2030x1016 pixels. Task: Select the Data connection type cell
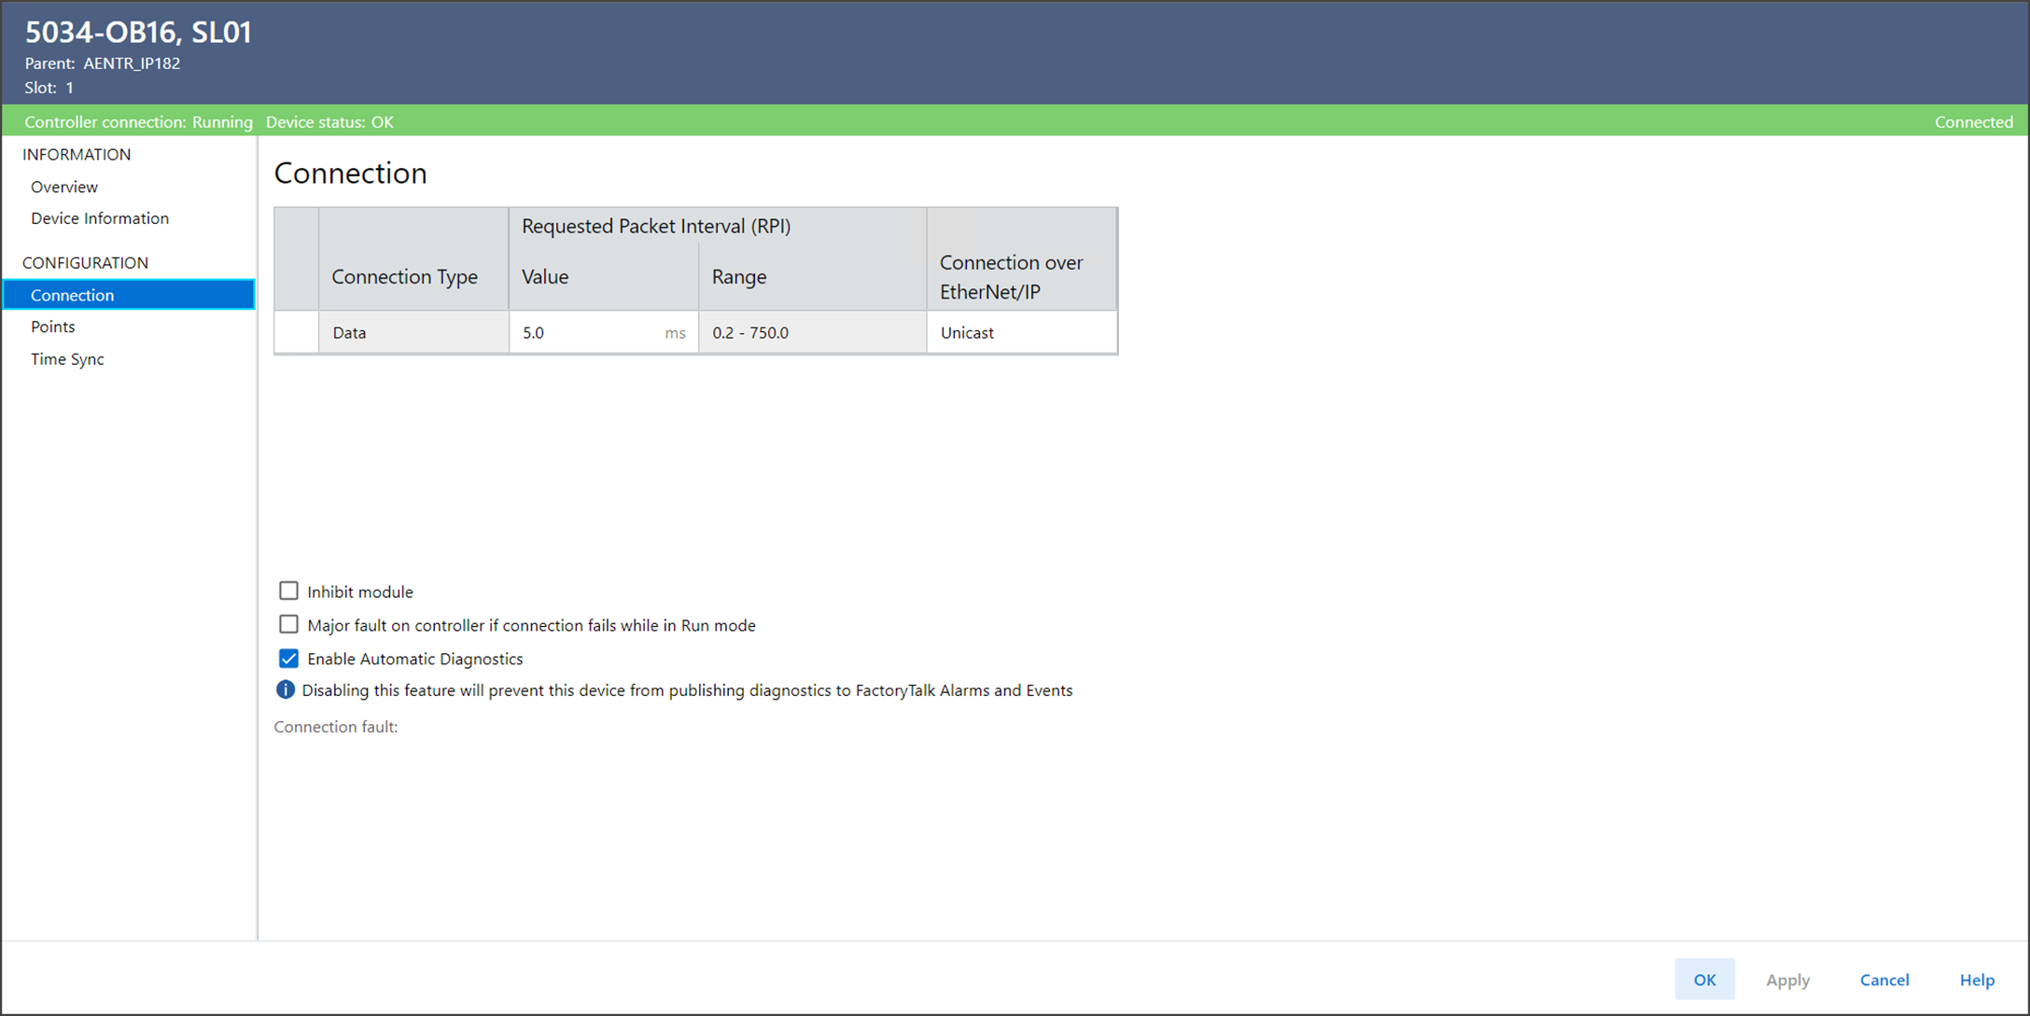click(413, 333)
